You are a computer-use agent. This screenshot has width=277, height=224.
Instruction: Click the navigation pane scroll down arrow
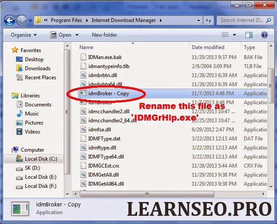coord(67,194)
